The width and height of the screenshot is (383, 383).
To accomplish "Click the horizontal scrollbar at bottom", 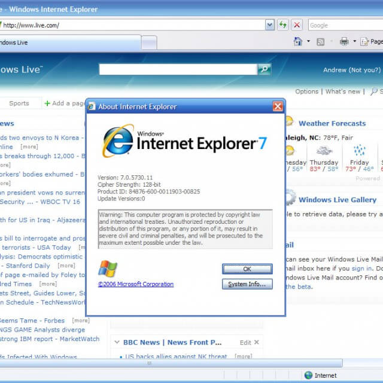I will pyautogui.click(x=171, y=363).
